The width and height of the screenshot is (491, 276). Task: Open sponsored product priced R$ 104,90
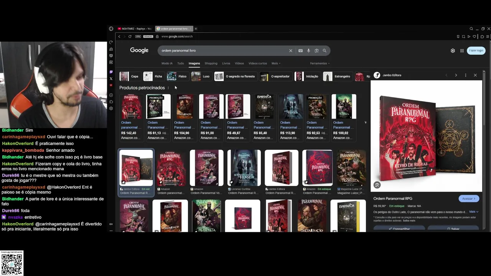tap(185, 117)
